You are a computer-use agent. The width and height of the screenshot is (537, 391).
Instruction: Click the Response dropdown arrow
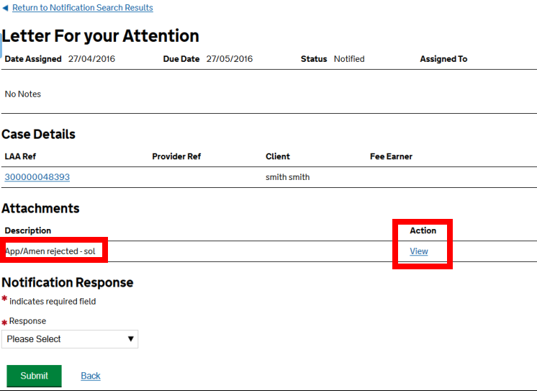pos(130,339)
